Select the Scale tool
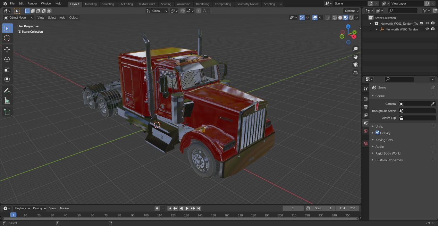 7,69
